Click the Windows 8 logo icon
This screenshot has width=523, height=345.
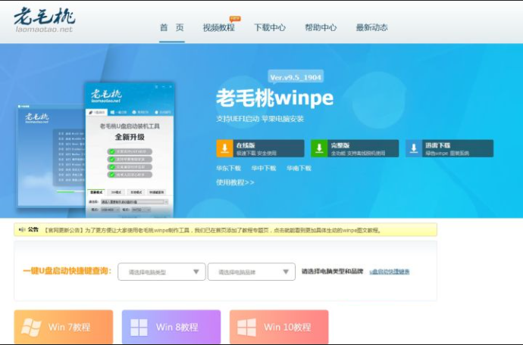tap(139, 327)
